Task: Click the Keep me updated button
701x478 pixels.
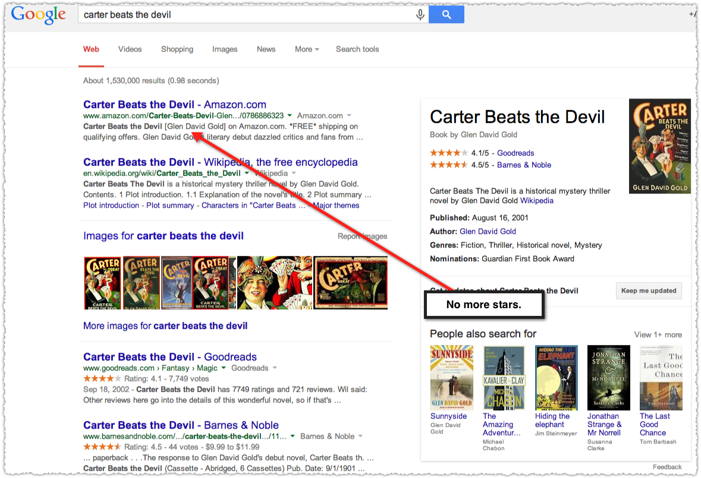Action: coord(649,290)
